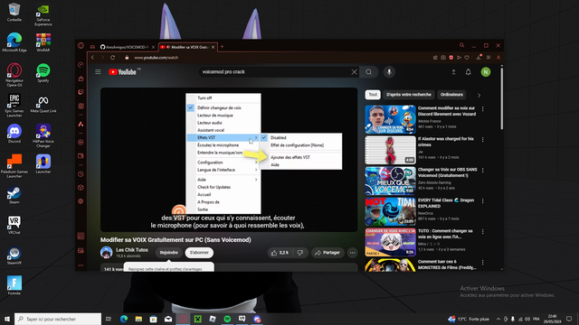Viewport: 579px width, 325px height.
Task: Expand Opera sidebar three dots menu
Action: point(81,265)
